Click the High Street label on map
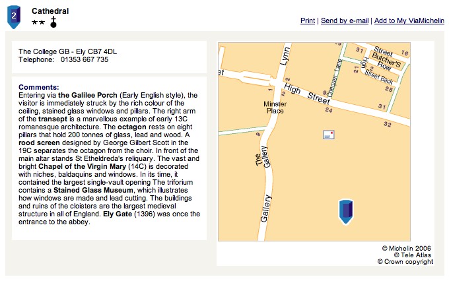This screenshot has width=449, height=281. click(x=306, y=94)
